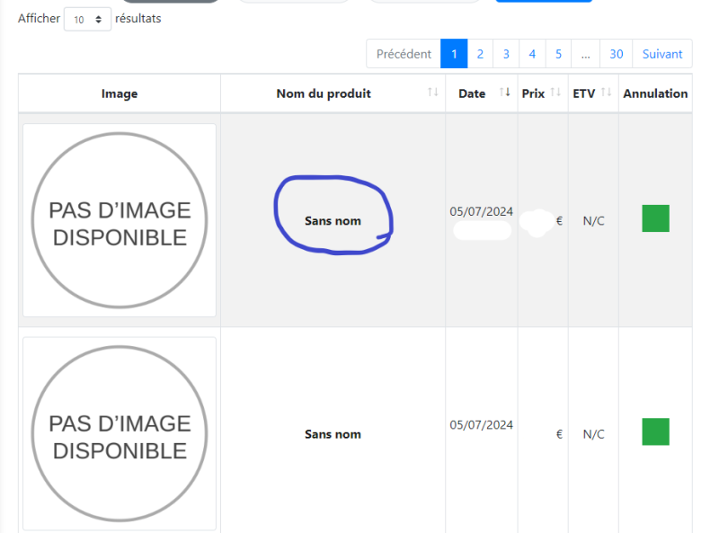Go to page 2 of results
719x533 pixels.
[480, 54]
